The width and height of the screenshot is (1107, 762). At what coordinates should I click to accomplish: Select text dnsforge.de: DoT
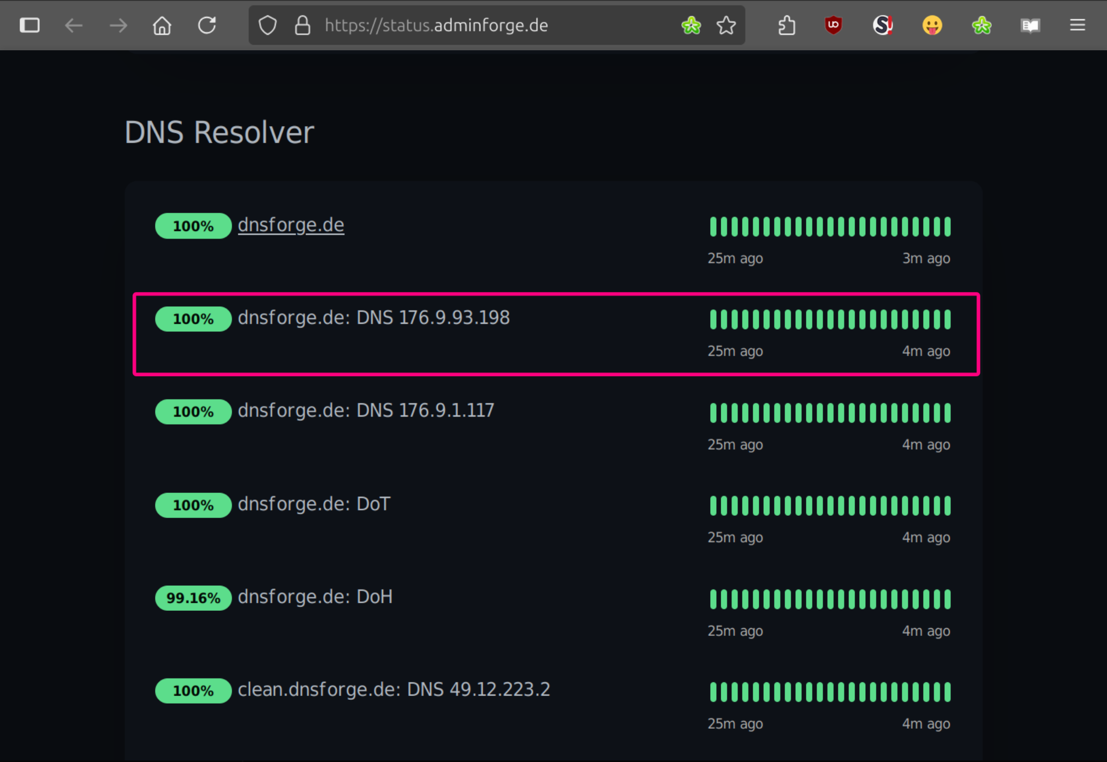pos(314,504)
